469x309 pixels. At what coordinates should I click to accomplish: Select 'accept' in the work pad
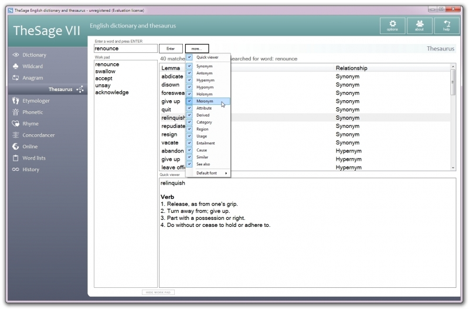(104, 79)
